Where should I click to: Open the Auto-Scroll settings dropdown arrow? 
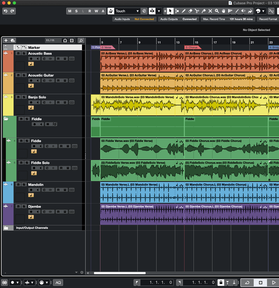pyautogui.click(x=159, y=11)
